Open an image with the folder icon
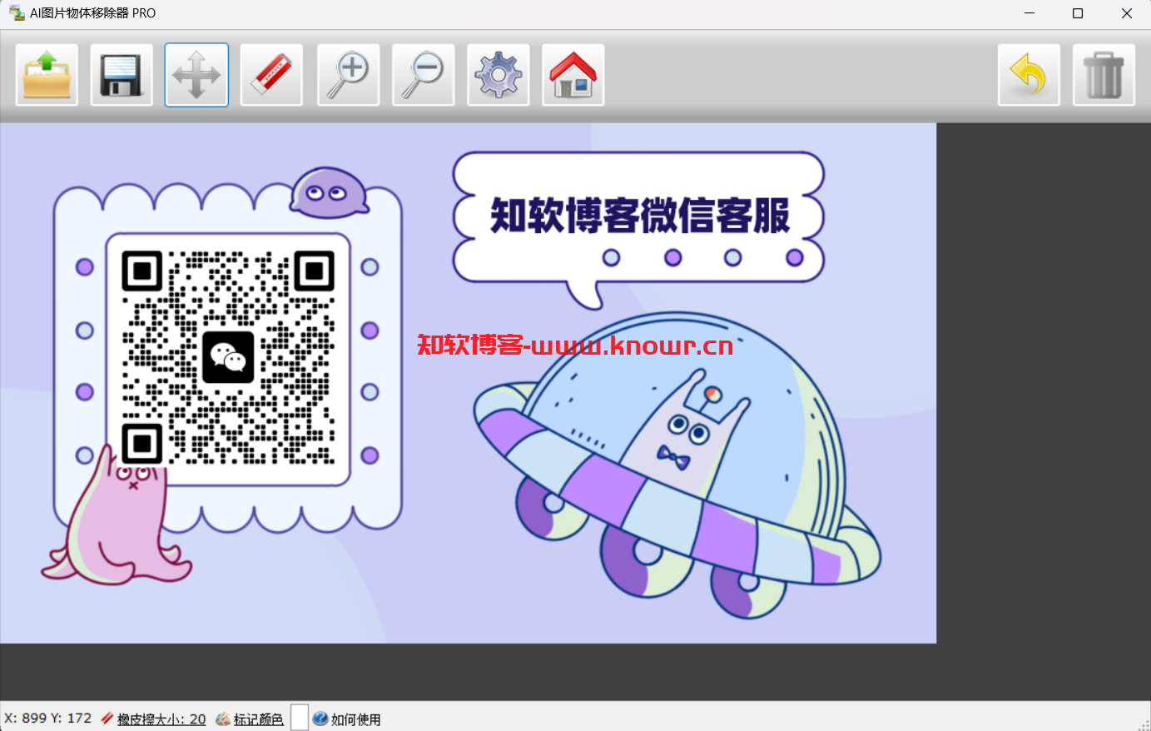1151x731 pixels. pyautogui.click(x=47, y=75)
